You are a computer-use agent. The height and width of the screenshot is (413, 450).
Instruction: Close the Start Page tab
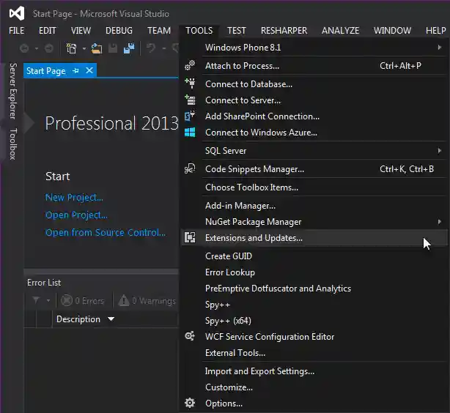[x=89, y=71]
